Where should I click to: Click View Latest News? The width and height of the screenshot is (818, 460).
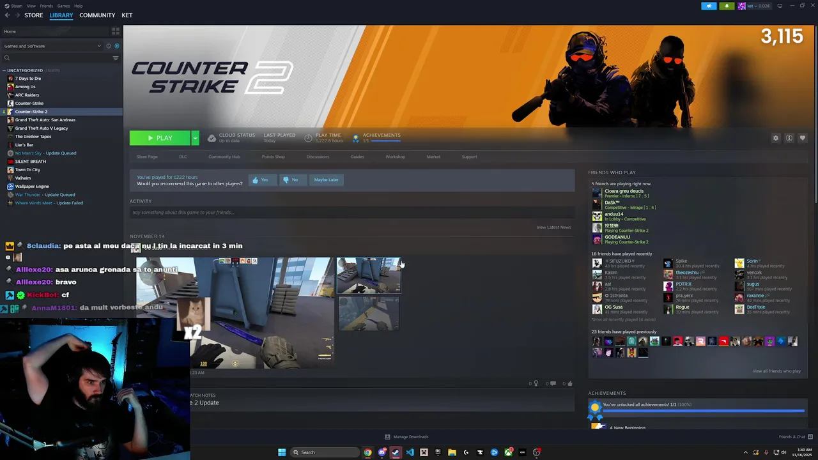[553, 227]
